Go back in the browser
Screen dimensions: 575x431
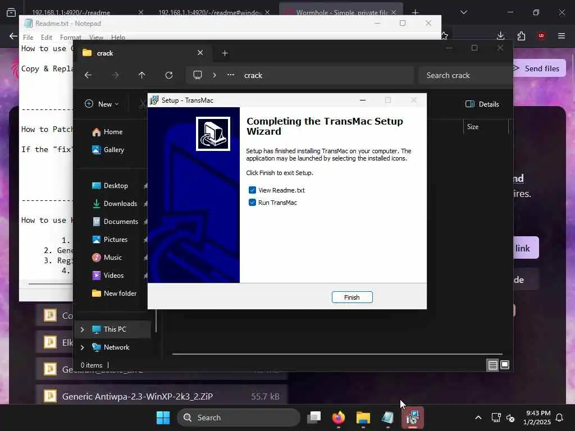(x=13, y=36)
